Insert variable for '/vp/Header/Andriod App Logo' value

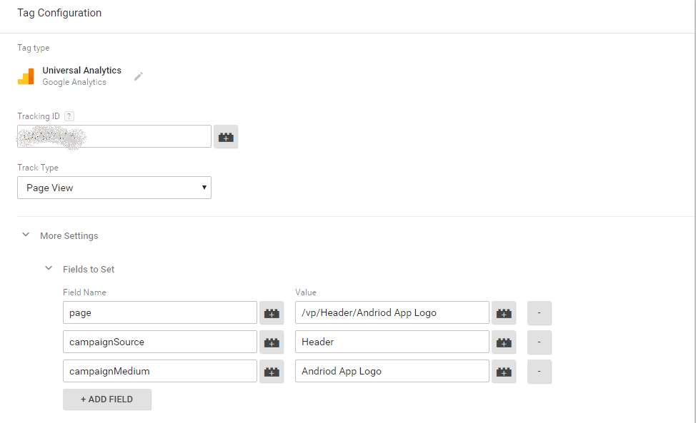click(504, 313)
